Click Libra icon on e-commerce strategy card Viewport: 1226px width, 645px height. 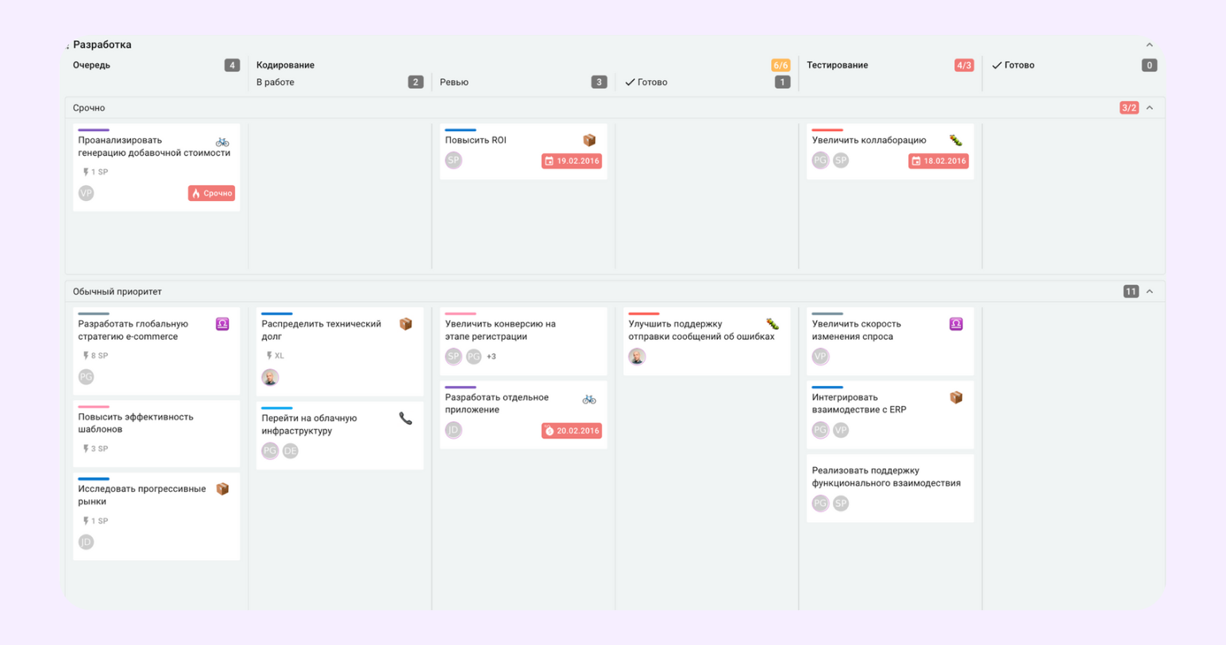click(222, 324)
